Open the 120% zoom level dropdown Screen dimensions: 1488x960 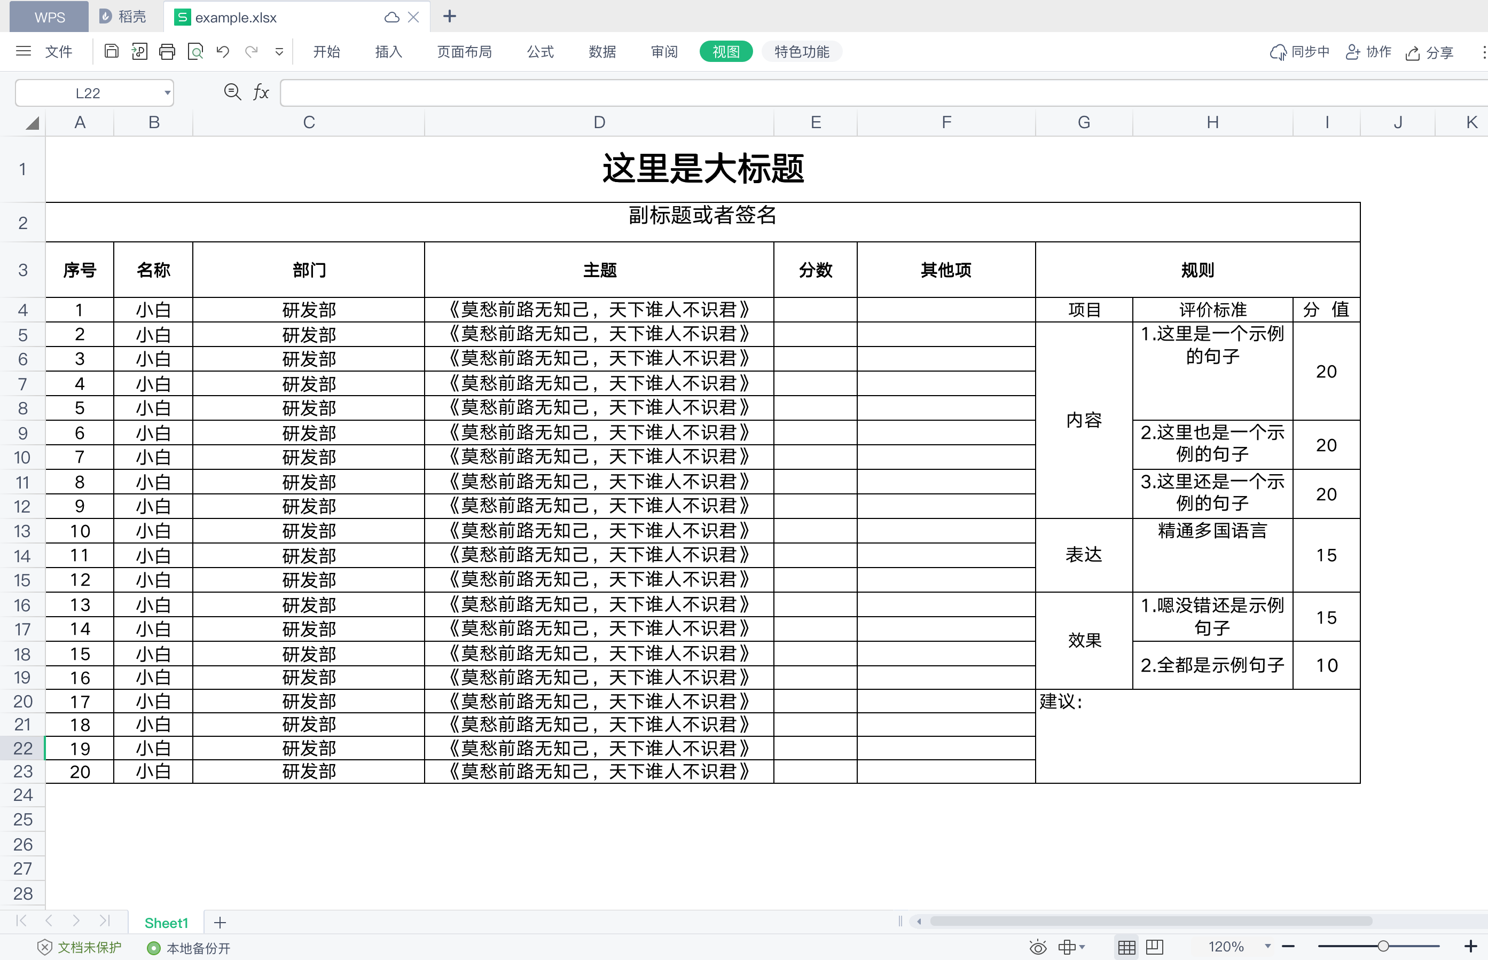pos(1267,947)
